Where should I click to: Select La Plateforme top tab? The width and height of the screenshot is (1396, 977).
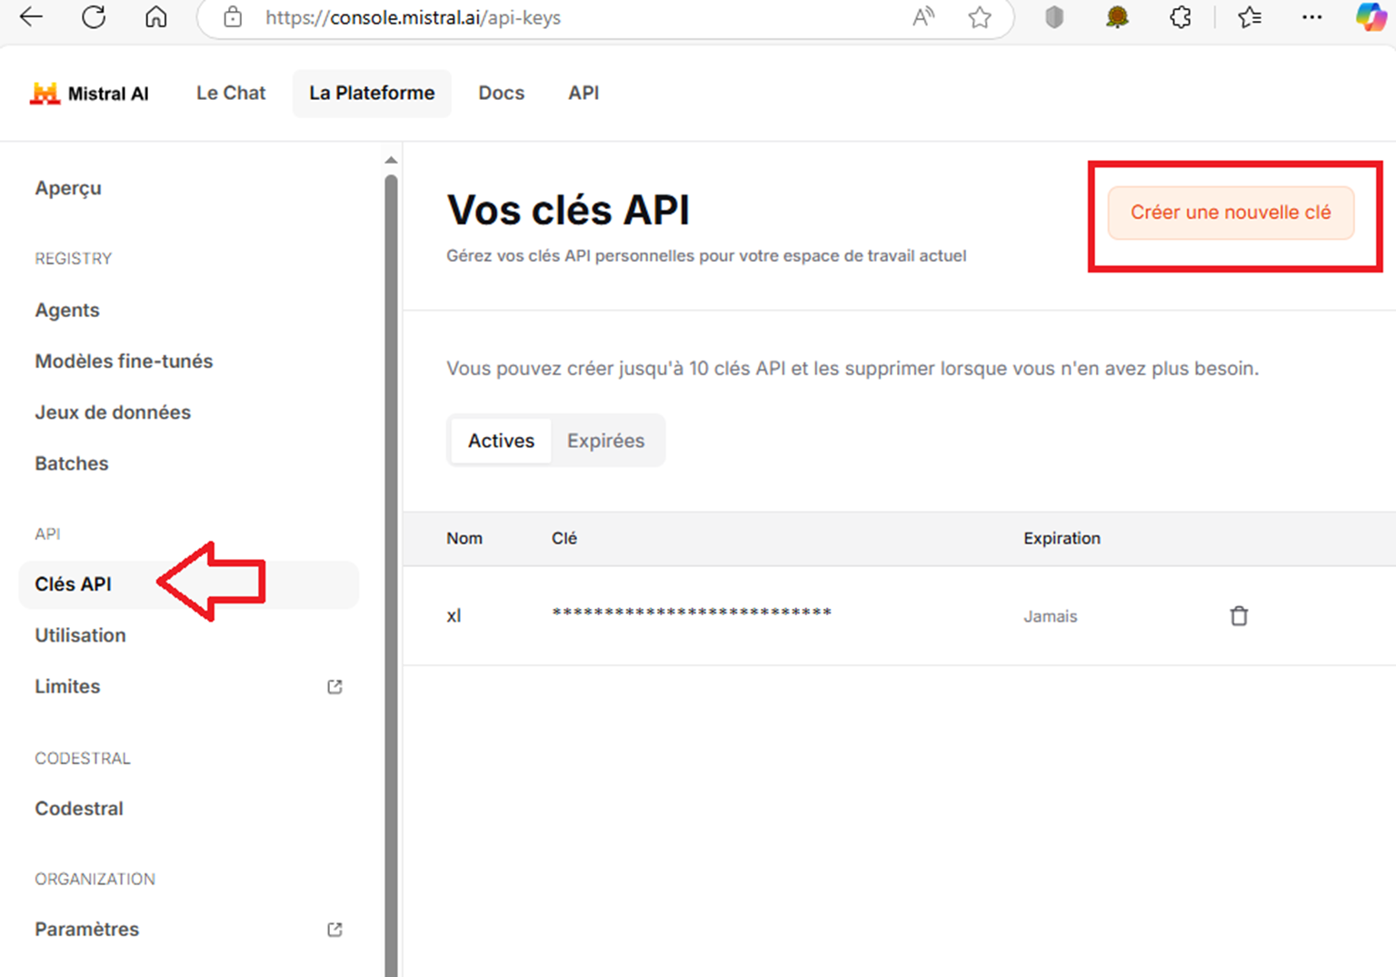pos(372,94)
